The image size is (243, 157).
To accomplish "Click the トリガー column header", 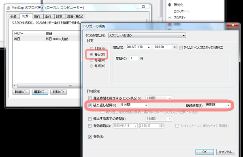I will 29,34.
